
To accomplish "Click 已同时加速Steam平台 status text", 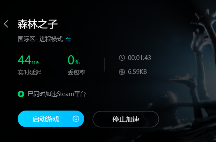I will pyautogui.click(x=57, y=94).
